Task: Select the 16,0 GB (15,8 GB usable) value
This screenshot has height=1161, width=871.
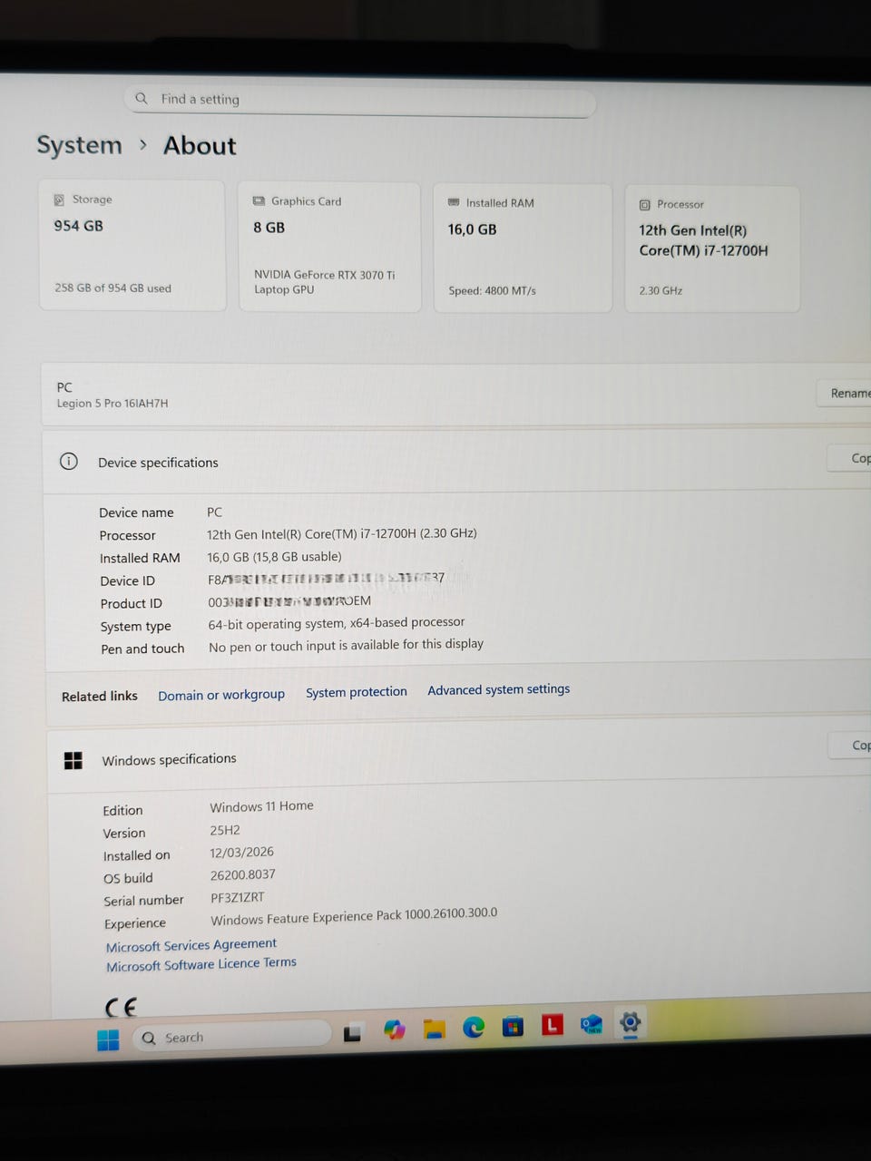Action: coord(275,556)
